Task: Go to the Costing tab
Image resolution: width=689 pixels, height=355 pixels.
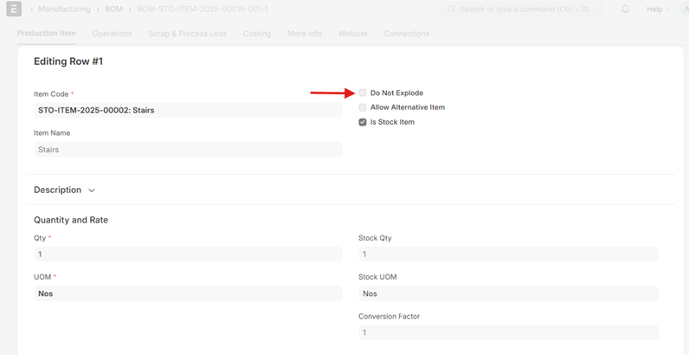Action: click(x=257, y=34)
